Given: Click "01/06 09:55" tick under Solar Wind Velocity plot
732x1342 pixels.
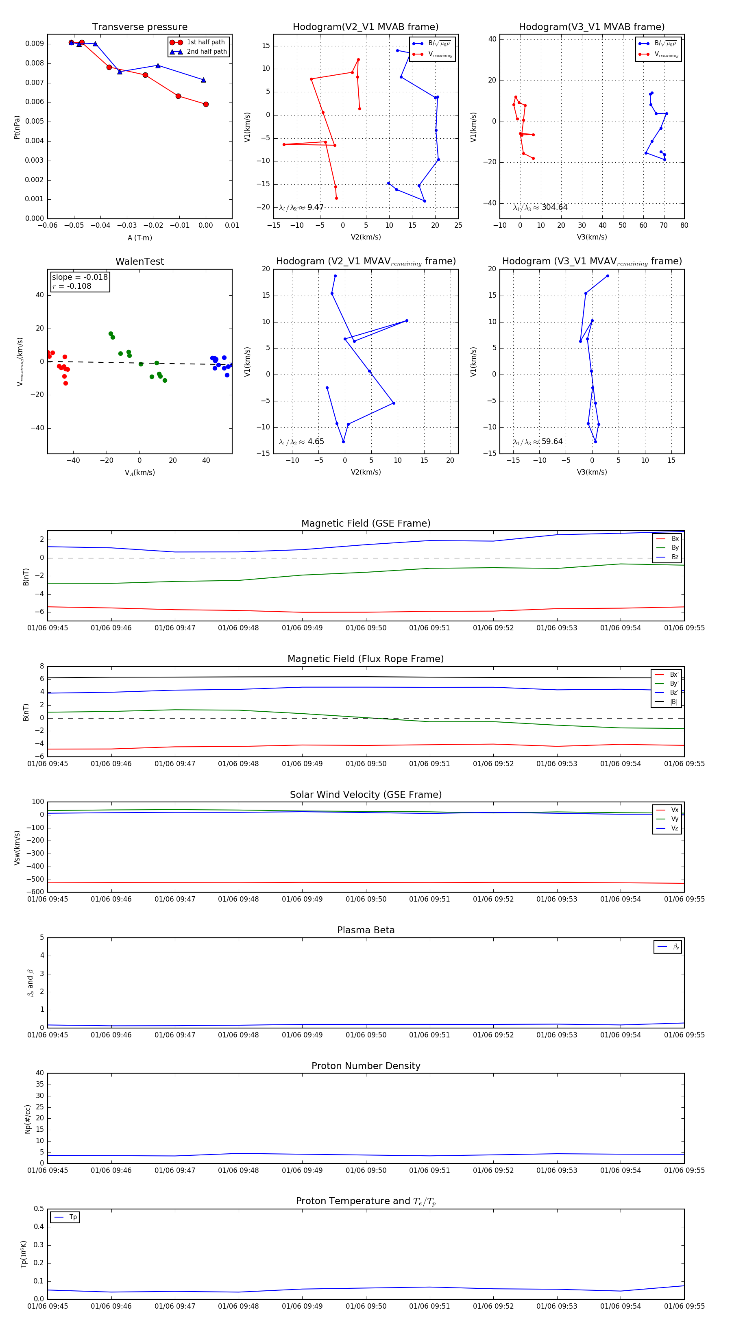Looking at the screenshot, I should 684,899.
